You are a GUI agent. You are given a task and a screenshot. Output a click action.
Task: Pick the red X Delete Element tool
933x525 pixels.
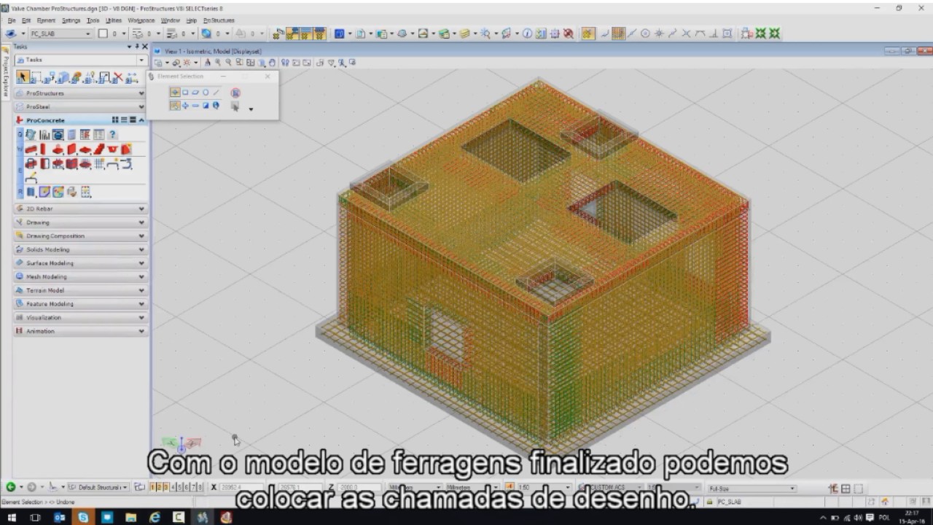coord(118,77)
